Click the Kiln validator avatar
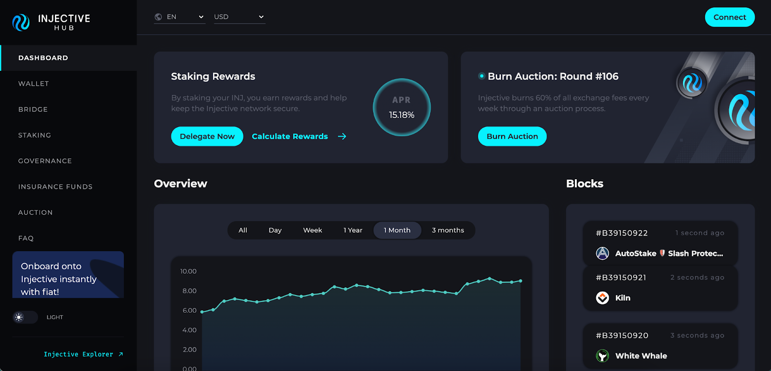771x371 pixels. pos(602,298)
